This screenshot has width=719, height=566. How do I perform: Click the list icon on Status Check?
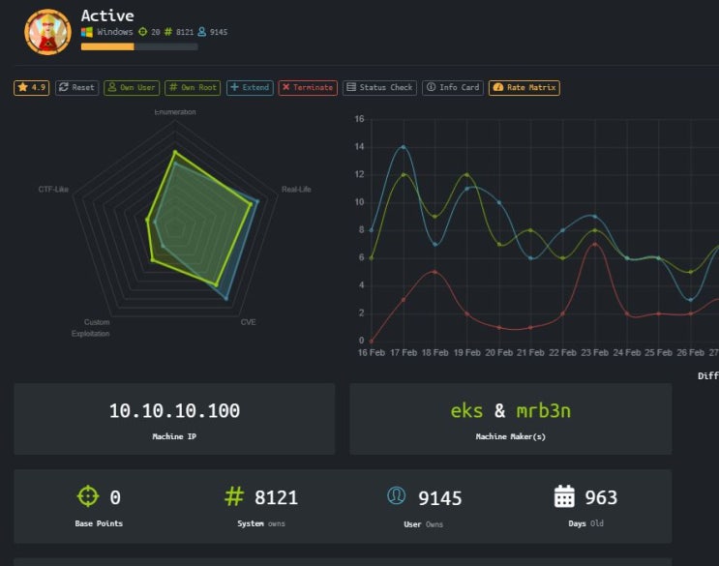(x=351, y=87)
